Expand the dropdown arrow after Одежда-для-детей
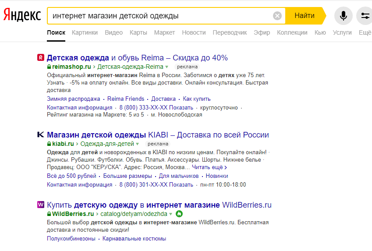The width and height of the screenshot is (372, 251). [x=138, y=144]
